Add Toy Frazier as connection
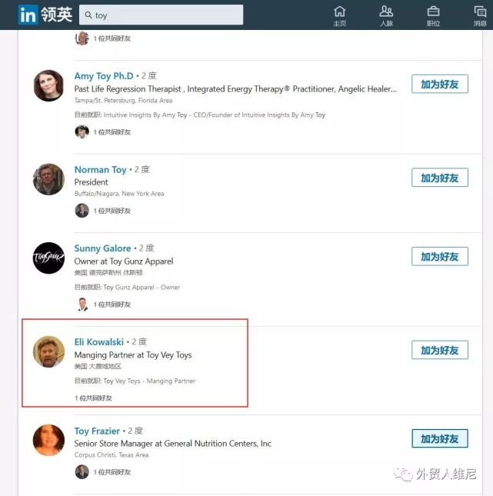Screen dimensions: 493x496 439,439
